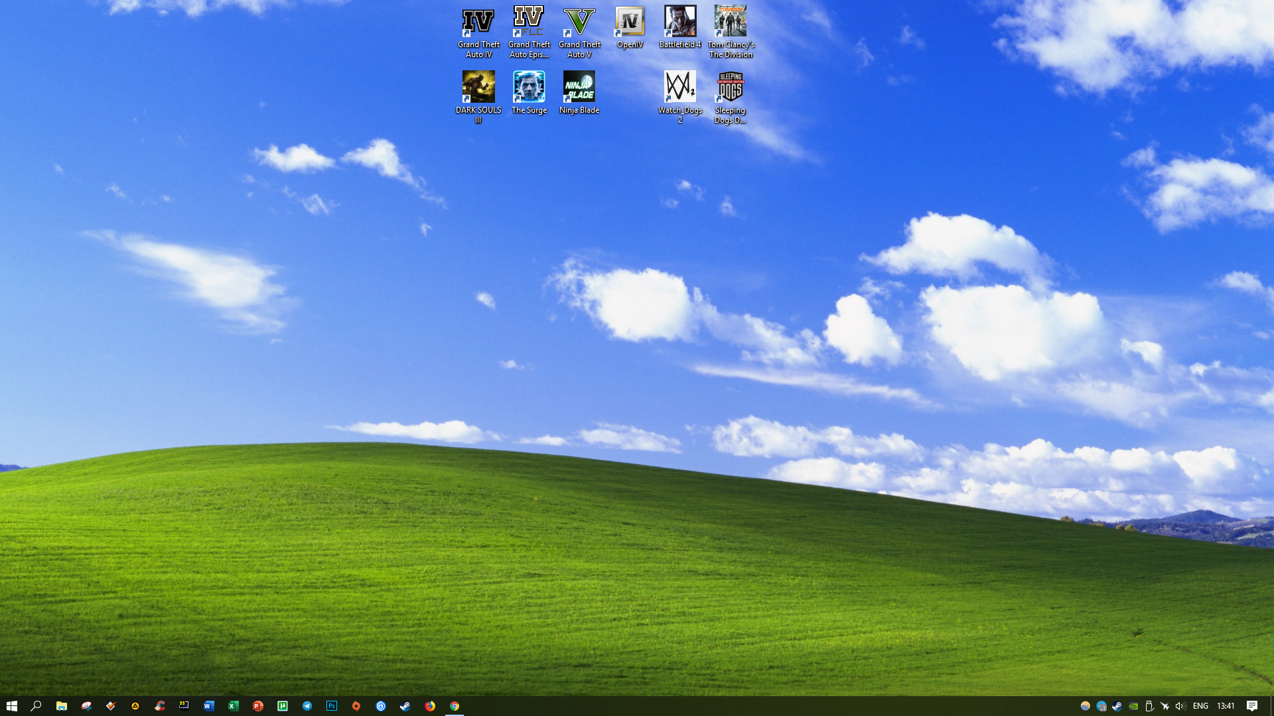Open the Windows Start menu
The width and height of the screenshot is (1274, 716).
point(11,706)
